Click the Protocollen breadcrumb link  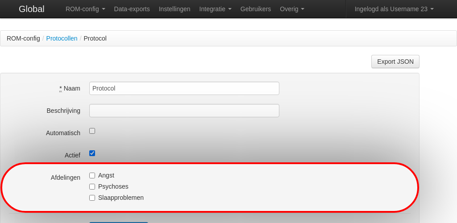coord(62,38)
